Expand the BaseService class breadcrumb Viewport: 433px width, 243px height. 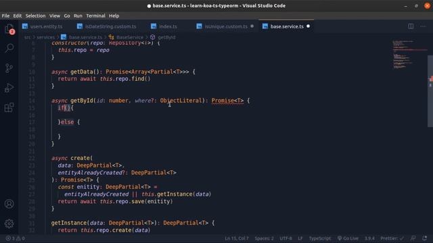130,37
